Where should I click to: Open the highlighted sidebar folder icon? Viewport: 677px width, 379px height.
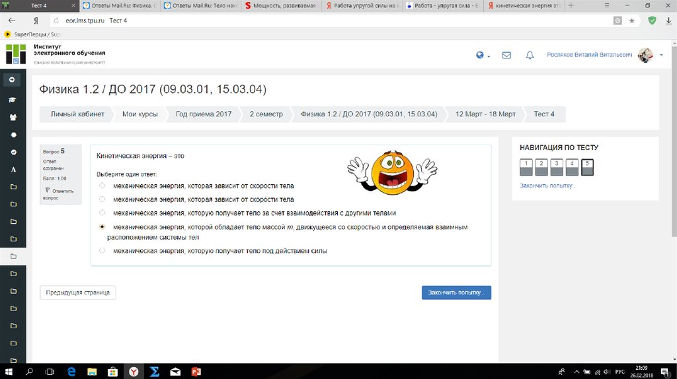pyautogui.click(x=13, y=256)
